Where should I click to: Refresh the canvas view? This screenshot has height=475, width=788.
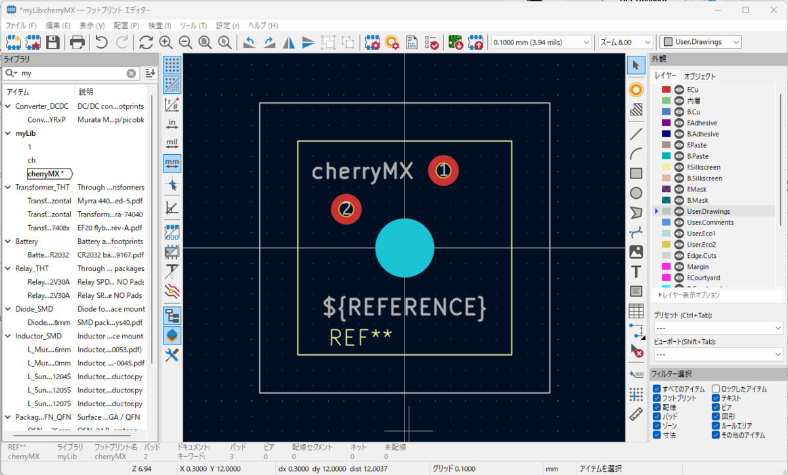pyautogui.click(x=146, y=43)
